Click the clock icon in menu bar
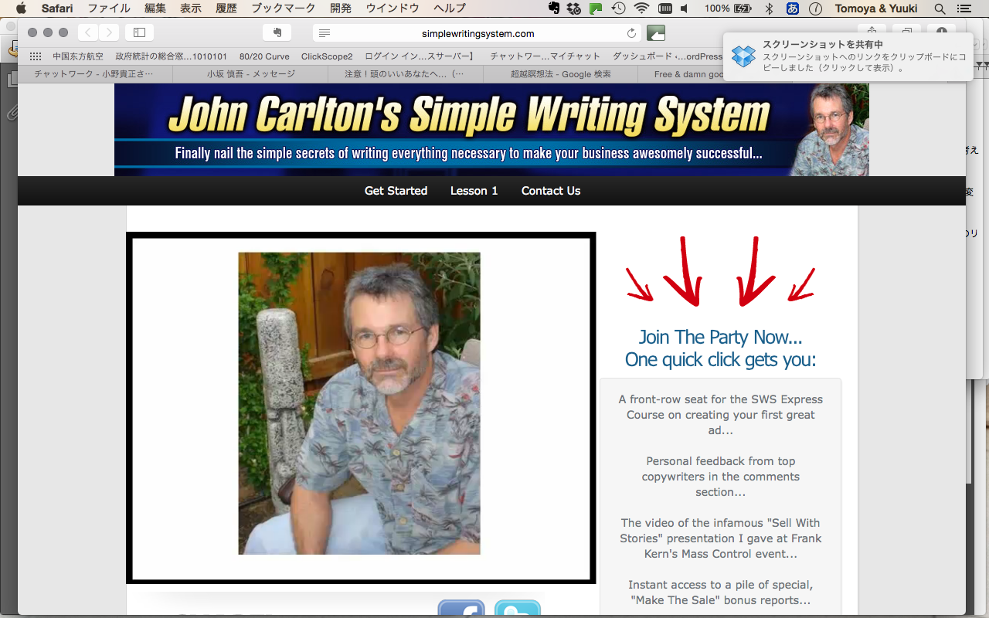The image size is (989, 618). click(x=815, y=8)
